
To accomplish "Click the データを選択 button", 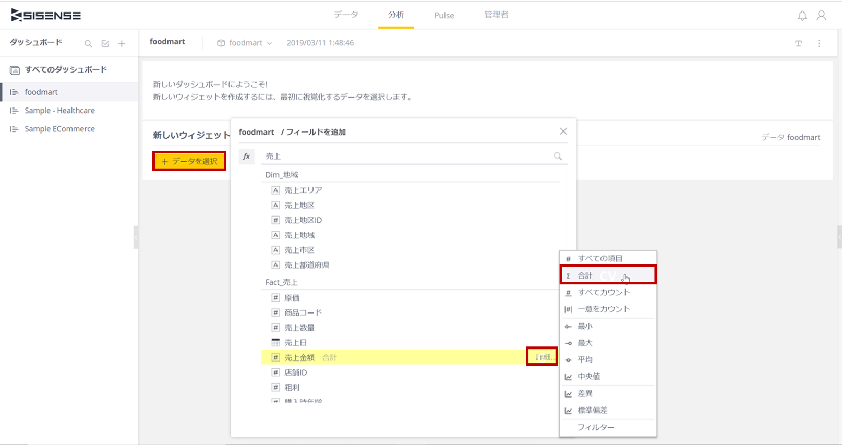I will tap(189, 161).
